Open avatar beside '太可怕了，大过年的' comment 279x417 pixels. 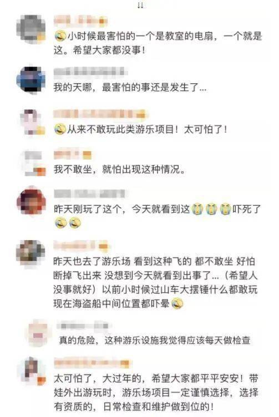(33, 371)
